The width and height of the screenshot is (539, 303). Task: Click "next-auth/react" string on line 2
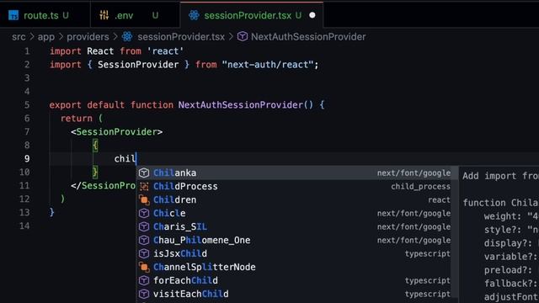268,65
